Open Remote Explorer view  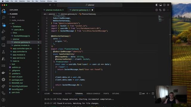(x=3, y=45)
